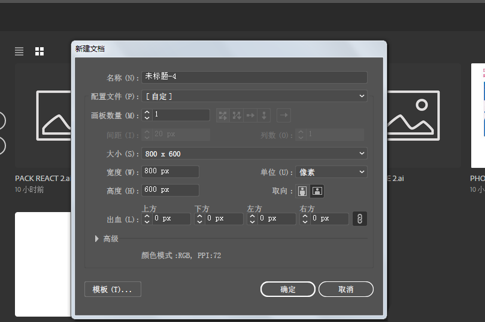Image resolution: width=485 pixels, height=322 pixels.
Task: Switch to list view icon
Action: coord(19,51)
